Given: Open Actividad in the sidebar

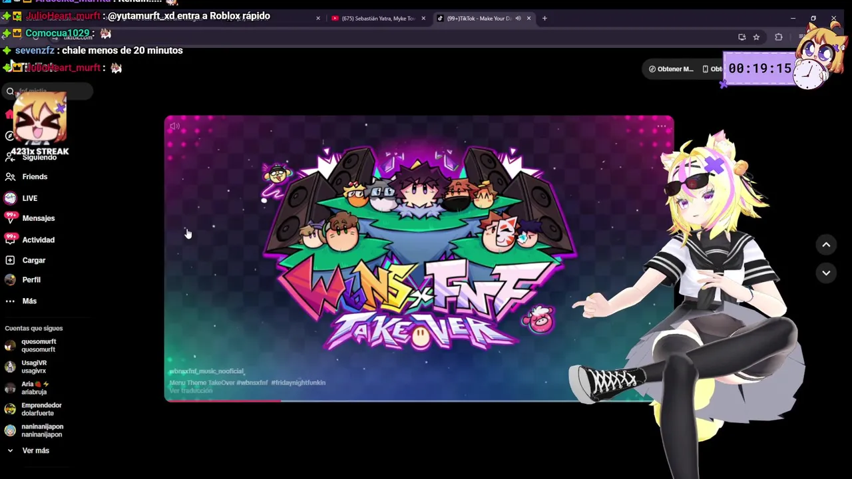Looking at the screenshot, I should pyautogui.click(x=39, y=240).
